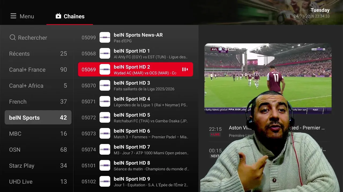
Task: Select the UHD Live category
Action: [38, 182]
